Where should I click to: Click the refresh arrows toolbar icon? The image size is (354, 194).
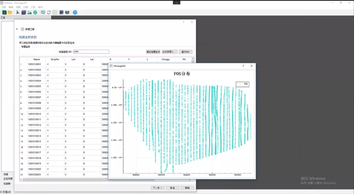[49, 12]
